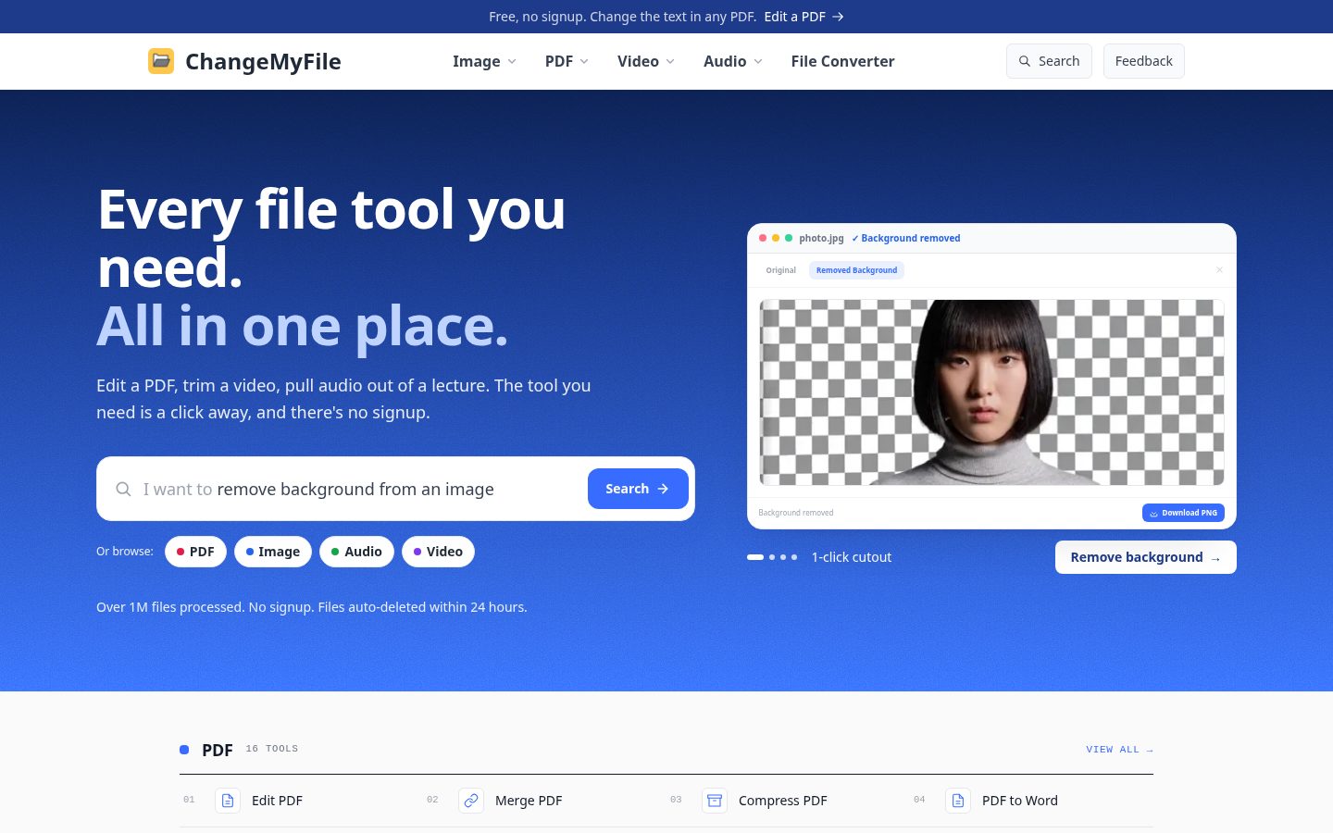Open the Merge PDF tool link
Viewport: 1333px width, 833px height.
(529, 801)
